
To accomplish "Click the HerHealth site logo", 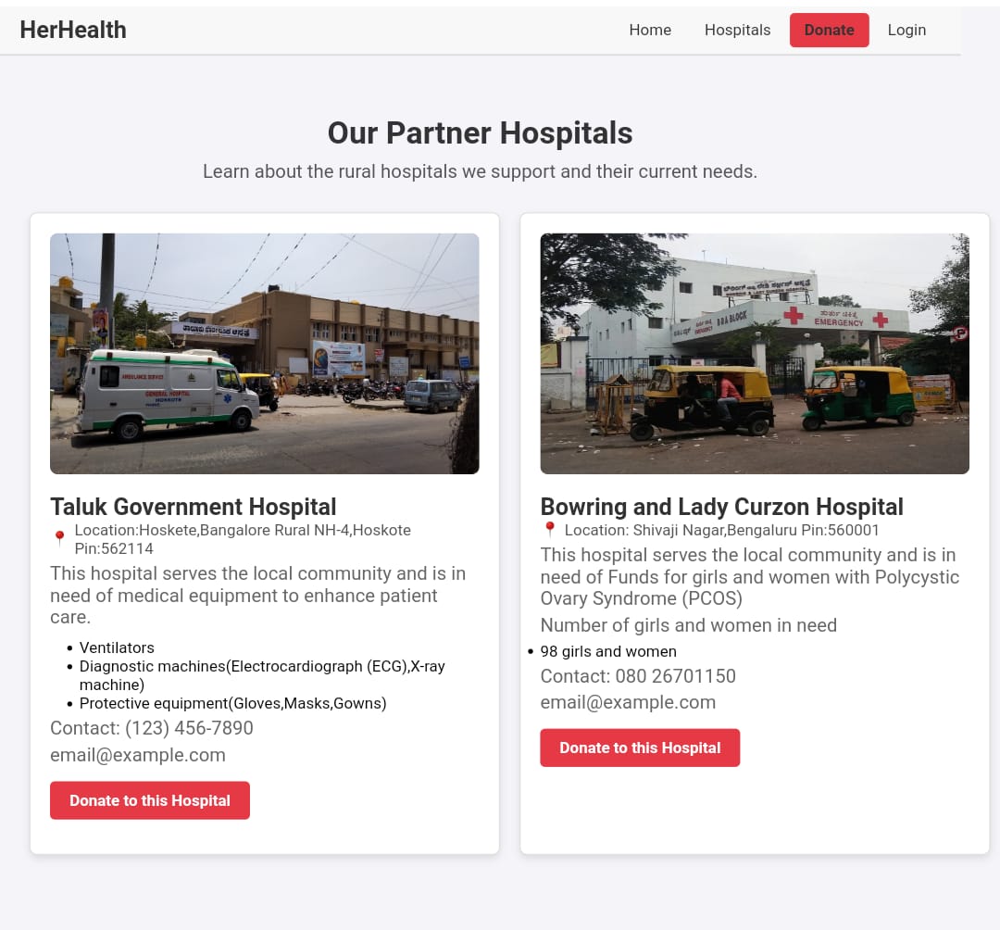I will click(73, 30).
